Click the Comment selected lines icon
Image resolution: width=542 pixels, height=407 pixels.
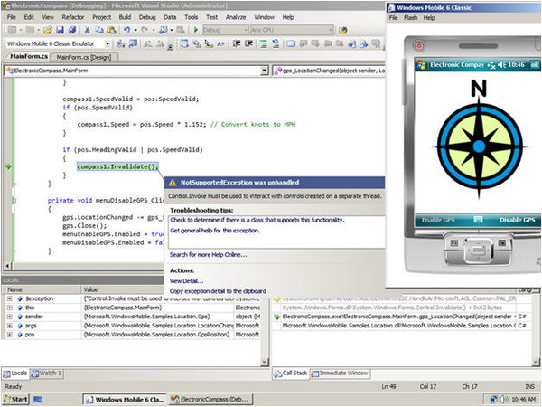264,43
